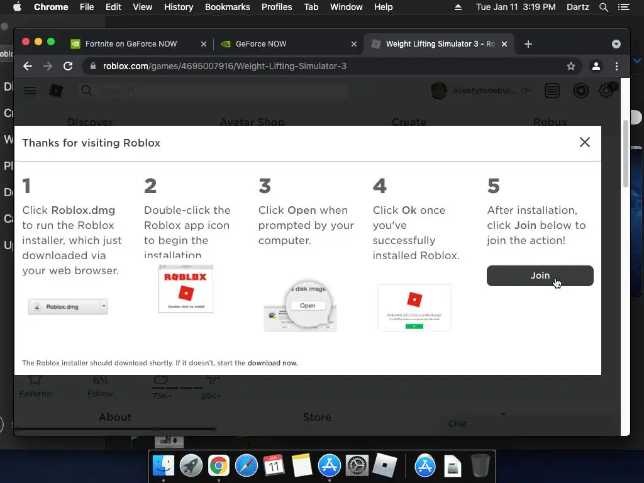Click the roblox.com address bar URL
The width and height of the screenshot is (644, 483).
point(225,66)
